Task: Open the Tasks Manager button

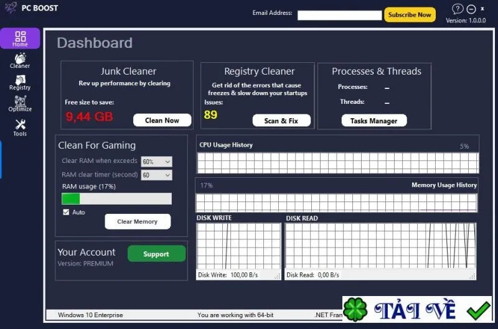Action: coord(374,121)
